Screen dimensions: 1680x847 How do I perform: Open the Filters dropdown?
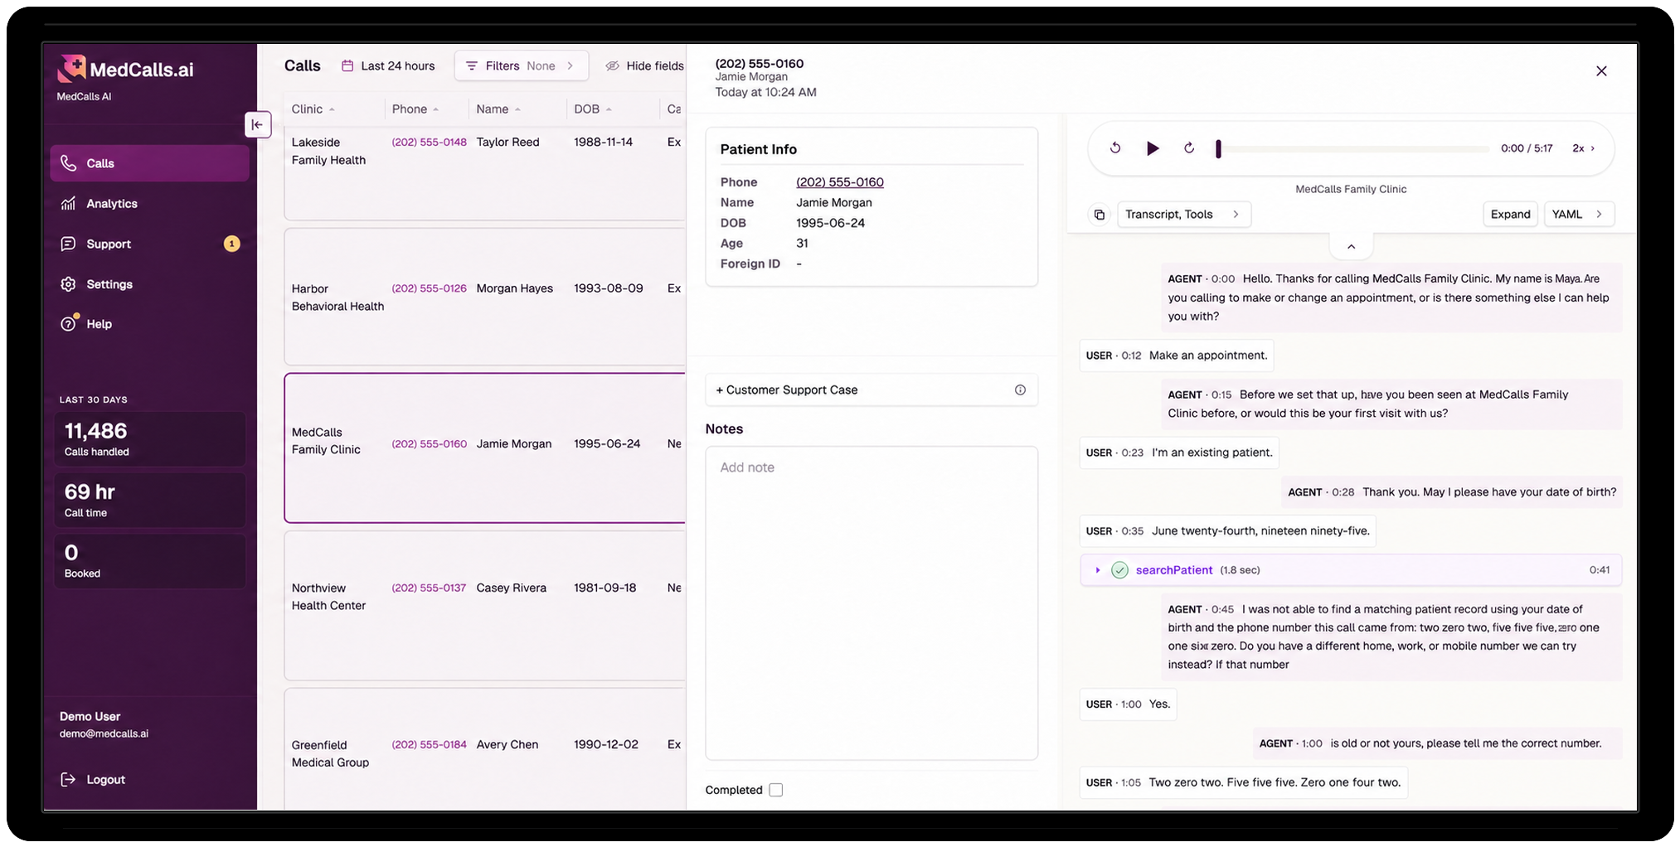click(521, 66)
